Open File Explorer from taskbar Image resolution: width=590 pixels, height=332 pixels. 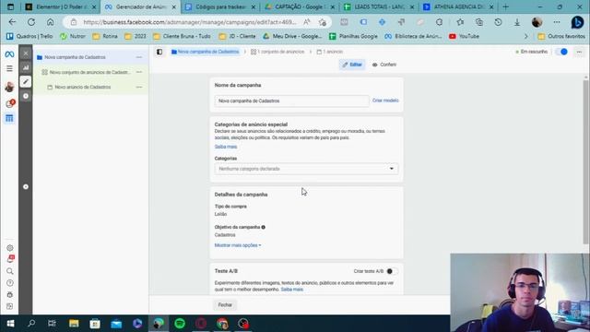(74, 324)
